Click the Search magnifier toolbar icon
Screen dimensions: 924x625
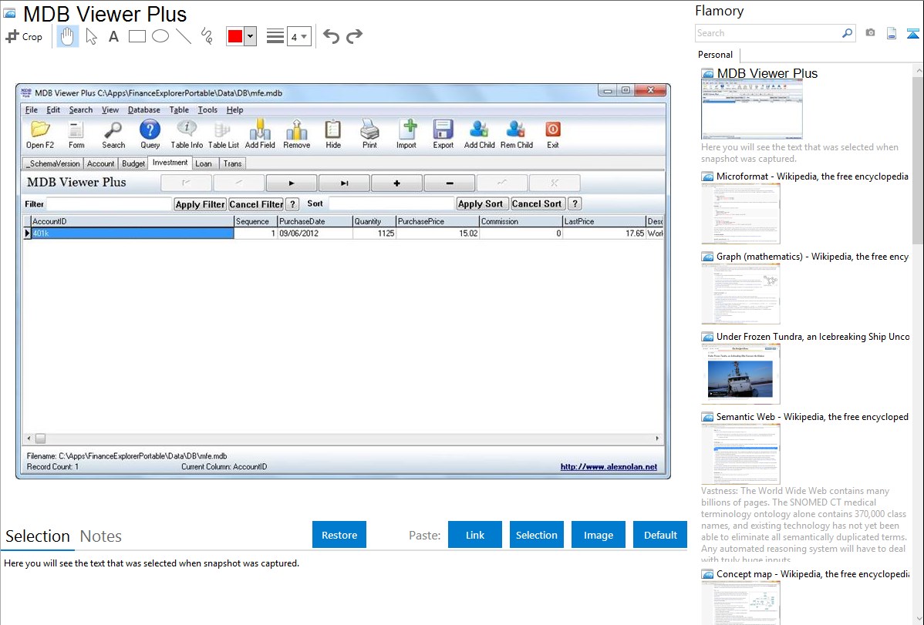(x=113, y=134)
